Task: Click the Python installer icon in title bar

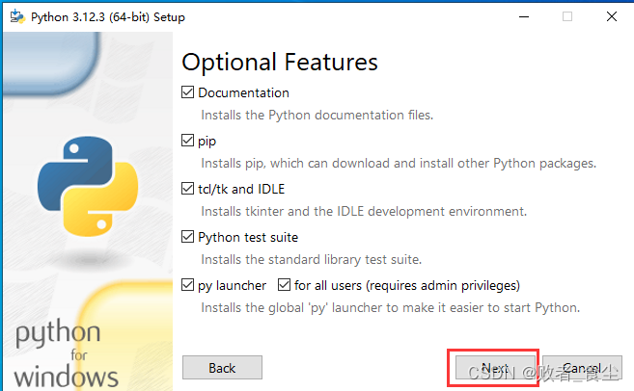Action: [16, 16]
